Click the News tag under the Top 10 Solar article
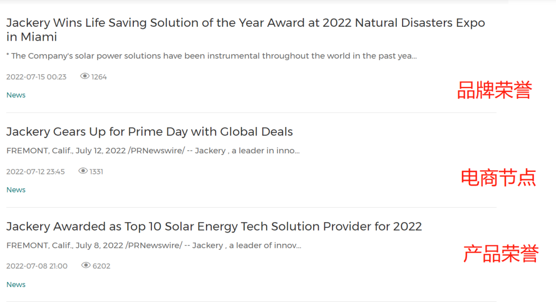Viewport: 556px width, 302px height. click(x=16, y=285)
